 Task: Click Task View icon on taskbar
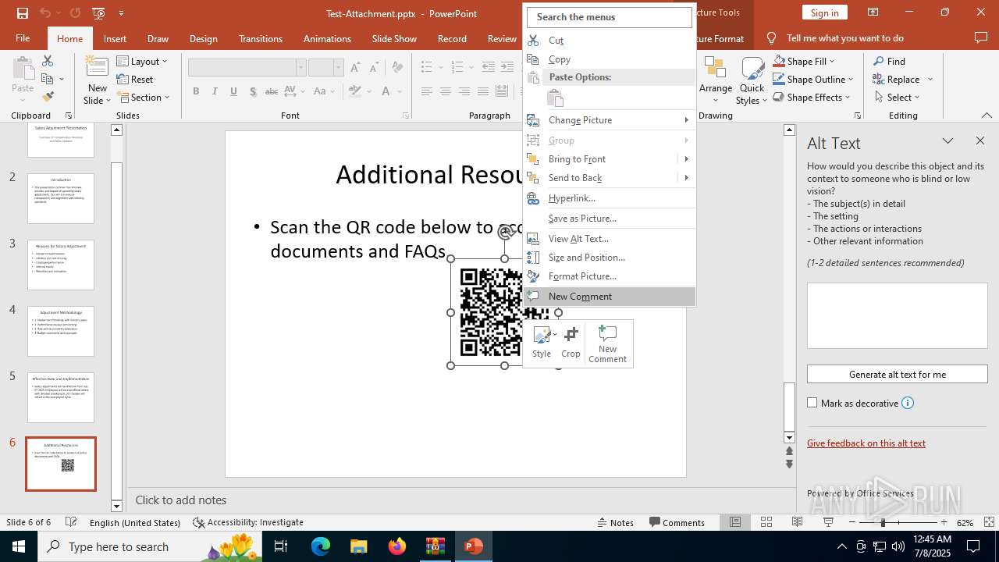[282, 546]
